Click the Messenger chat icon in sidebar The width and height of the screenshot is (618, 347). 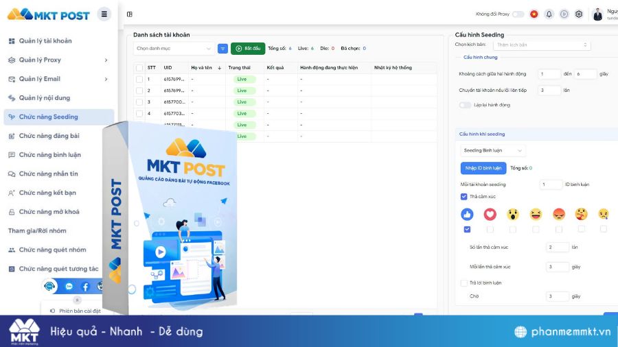[69, 287]
